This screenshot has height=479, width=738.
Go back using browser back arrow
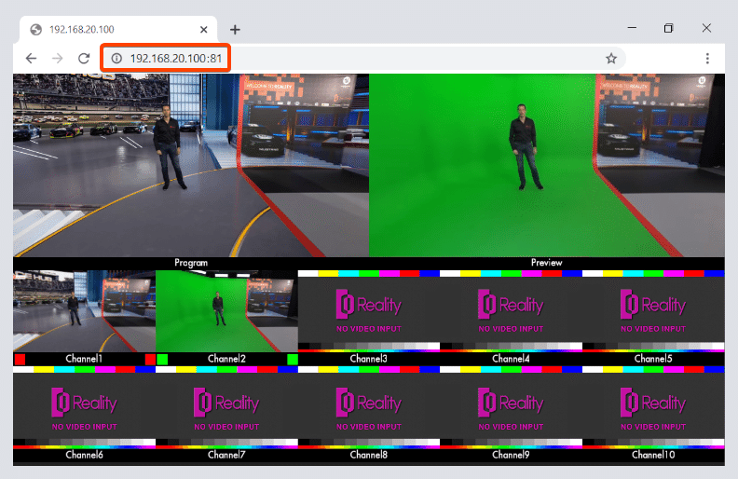[31, 59]
